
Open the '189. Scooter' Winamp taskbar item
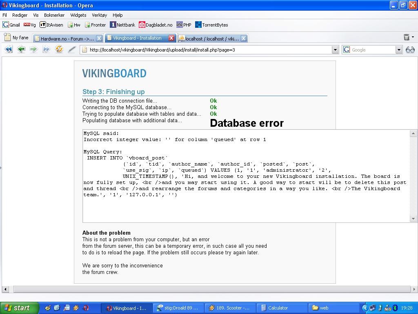[230, 308]
